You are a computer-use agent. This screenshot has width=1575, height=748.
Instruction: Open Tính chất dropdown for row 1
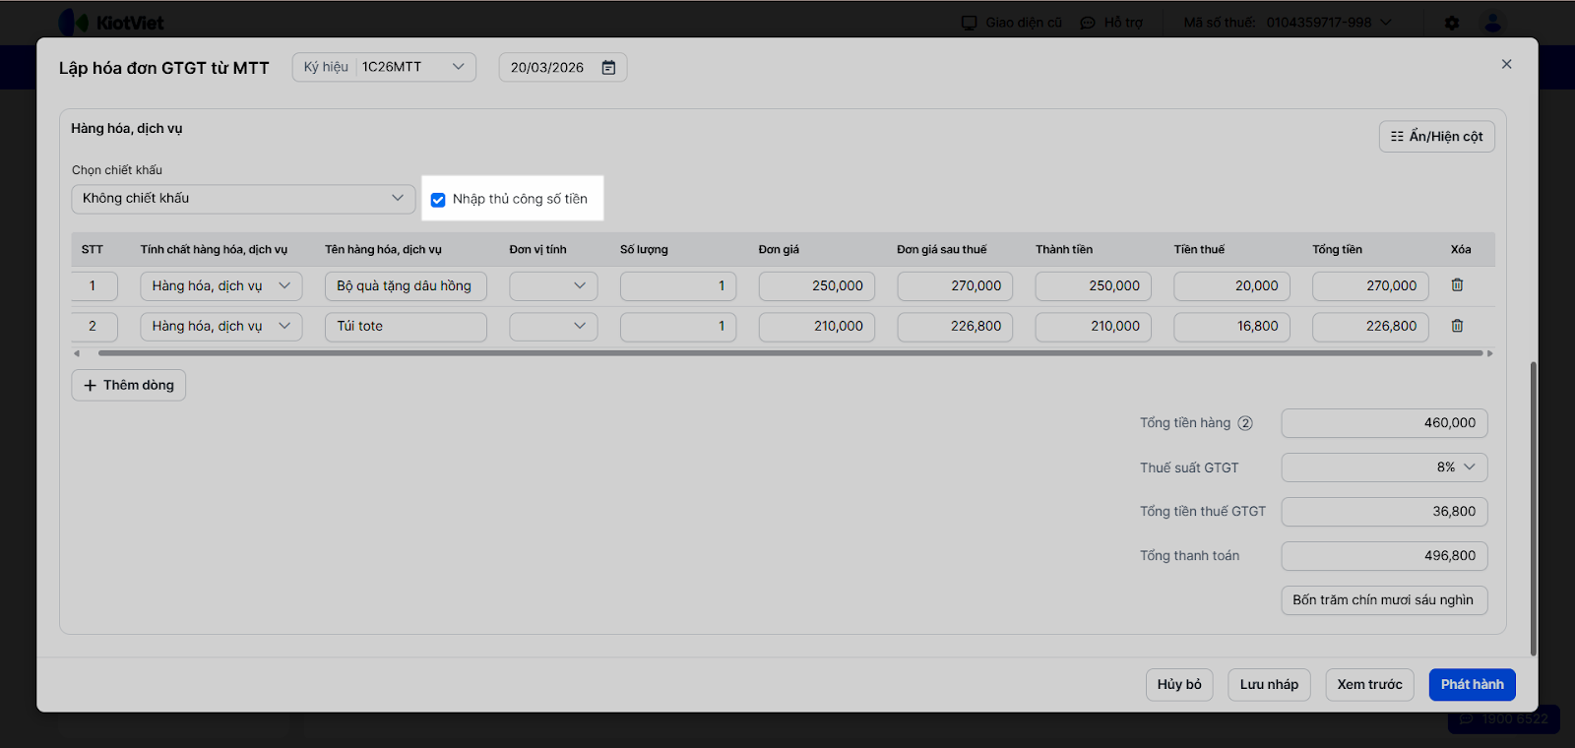tap(221, 286)
